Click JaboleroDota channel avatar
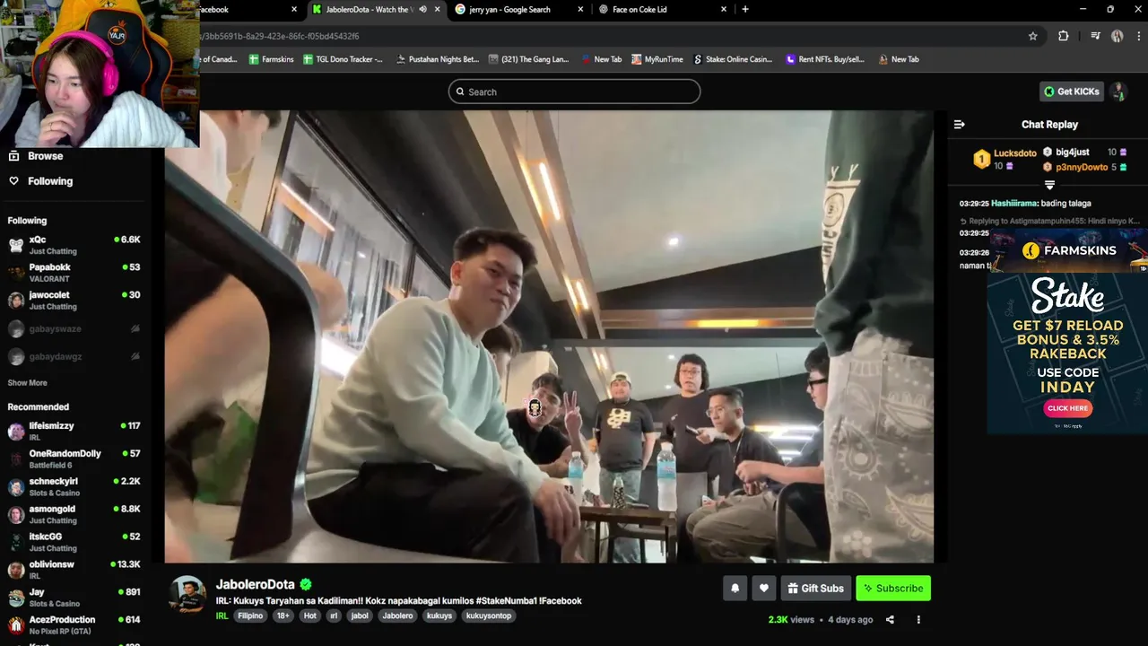This screenshot has width=1148, height=646. click(x=188, y=594)
